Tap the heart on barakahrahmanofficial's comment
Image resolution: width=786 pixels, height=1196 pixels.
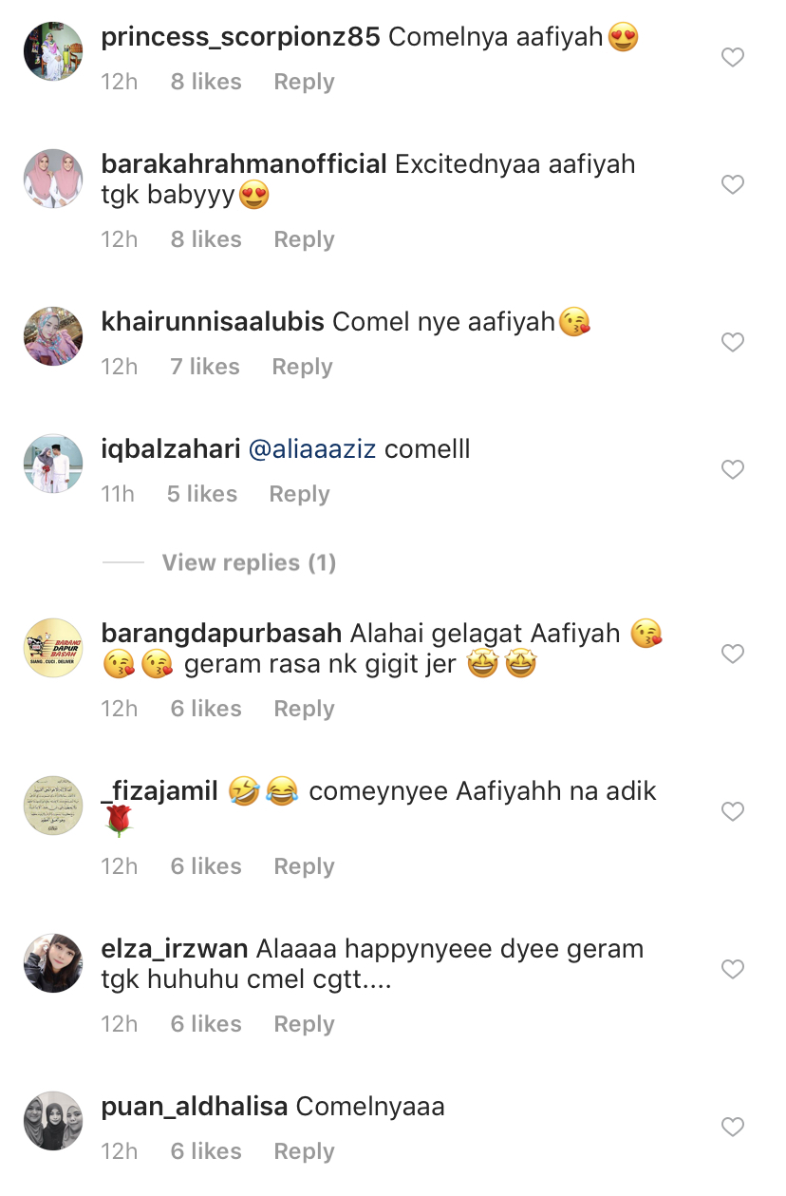click(x=732, y=184)
